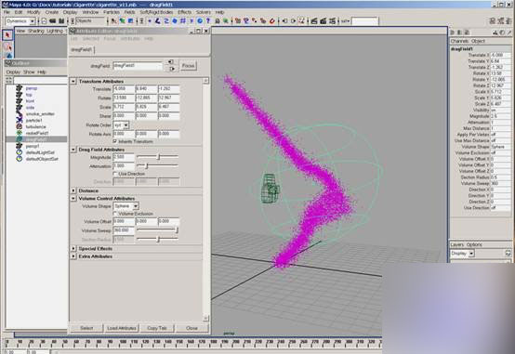Click the pencil icon above Channel Box
Screen dimensions: 515x354
coord(509,33)
